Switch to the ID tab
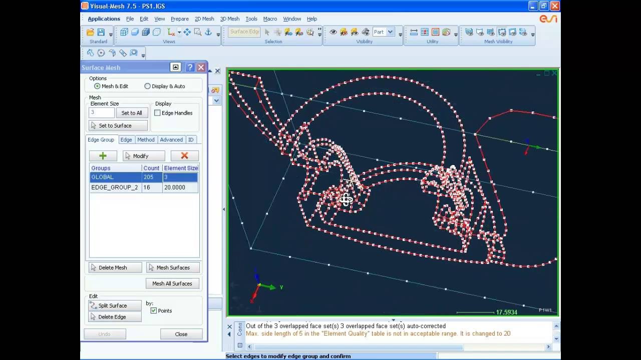The image size is (641, 360). coord(191,139)
